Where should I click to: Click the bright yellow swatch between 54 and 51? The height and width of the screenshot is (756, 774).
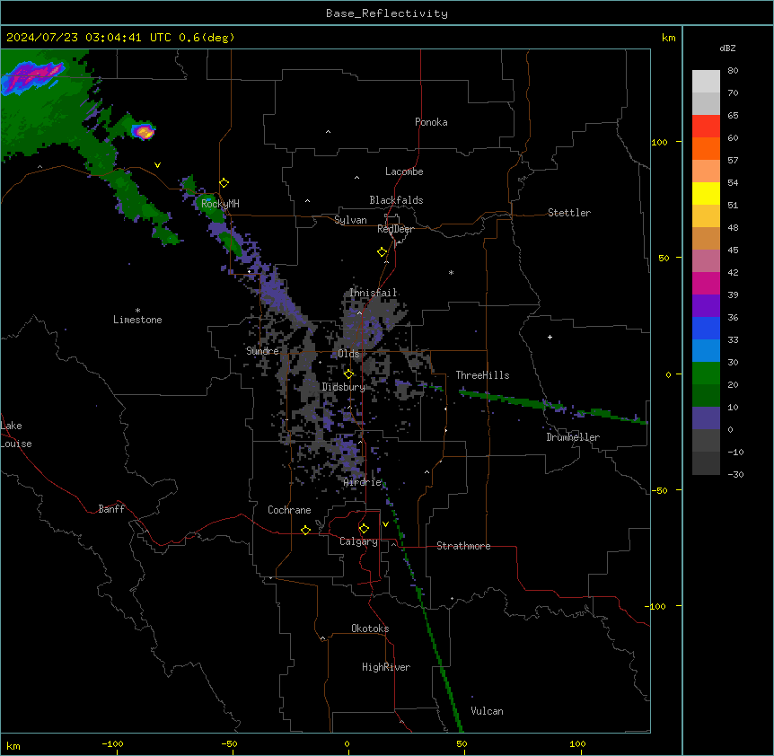point(706,193)
